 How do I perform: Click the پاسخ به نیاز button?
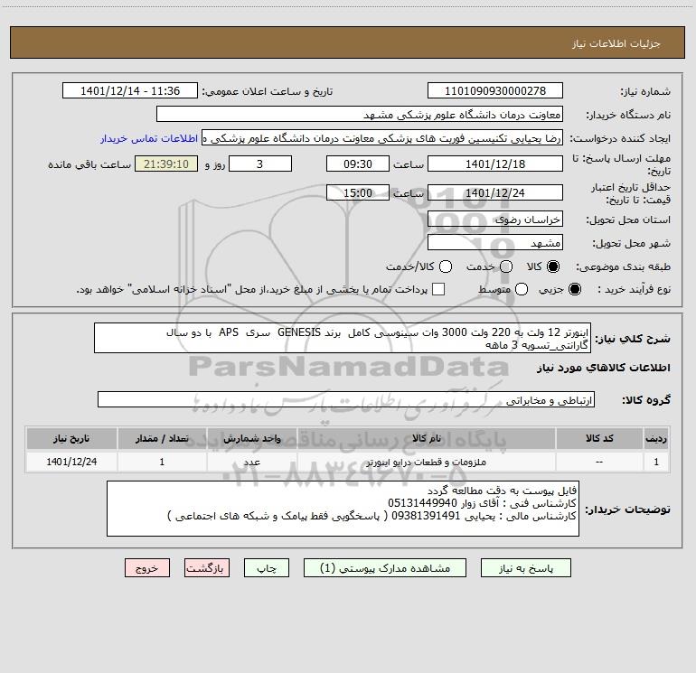[526, 568]
